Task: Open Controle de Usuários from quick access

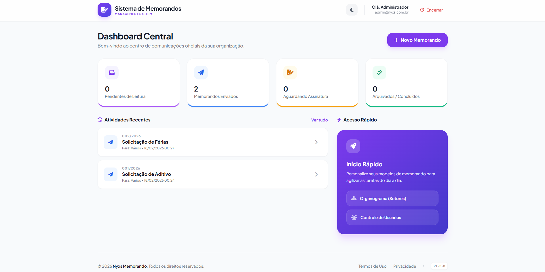Action: pyautogui.click(x=392, y=218)
